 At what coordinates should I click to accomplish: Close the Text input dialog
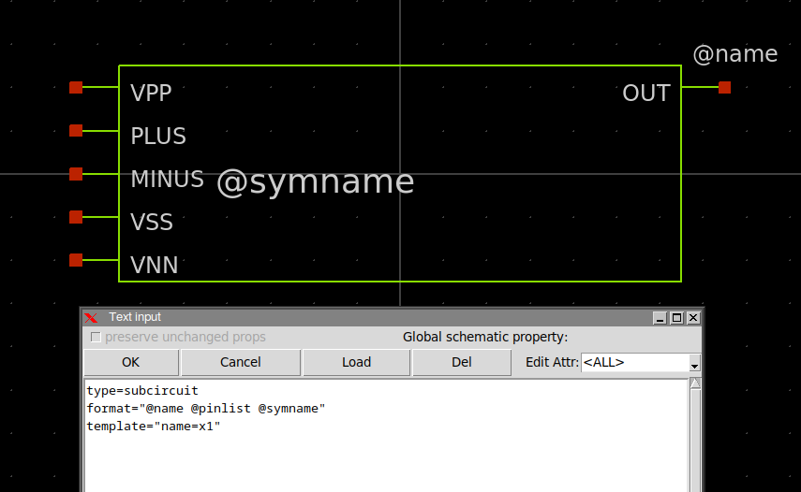coord(693,318)
